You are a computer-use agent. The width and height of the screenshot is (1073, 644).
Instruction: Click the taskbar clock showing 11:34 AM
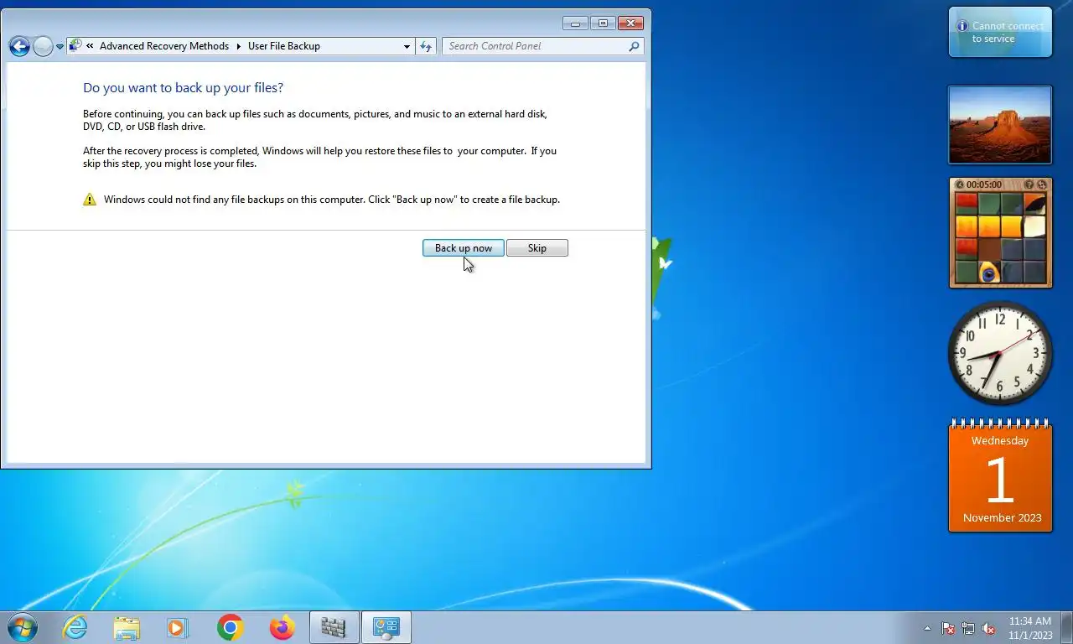point(1030,628)
